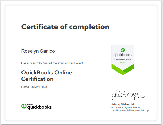Screen dimensions: 163x125
Task: Click the green 'Online' label on badge
Action: click(123, 63)
